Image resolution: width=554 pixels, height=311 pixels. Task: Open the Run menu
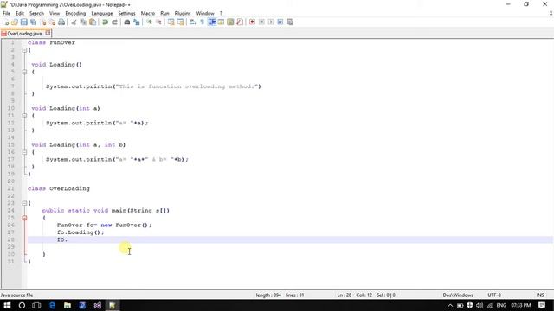[x=164, y=13]
